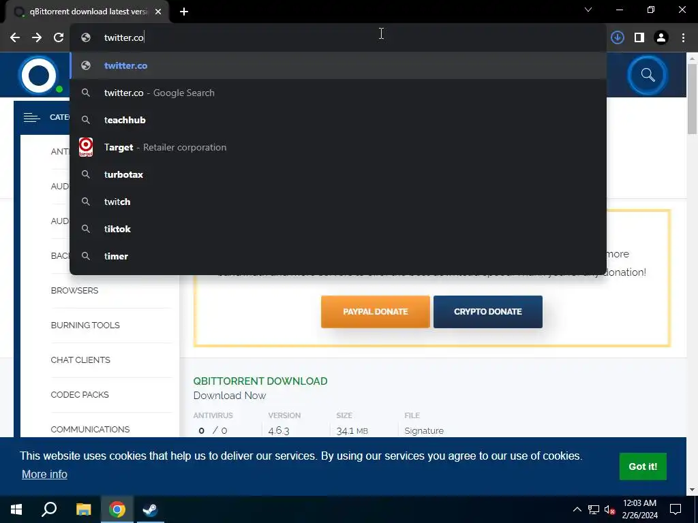
Task: Click the muted volume tray icon
Action: 609,509
